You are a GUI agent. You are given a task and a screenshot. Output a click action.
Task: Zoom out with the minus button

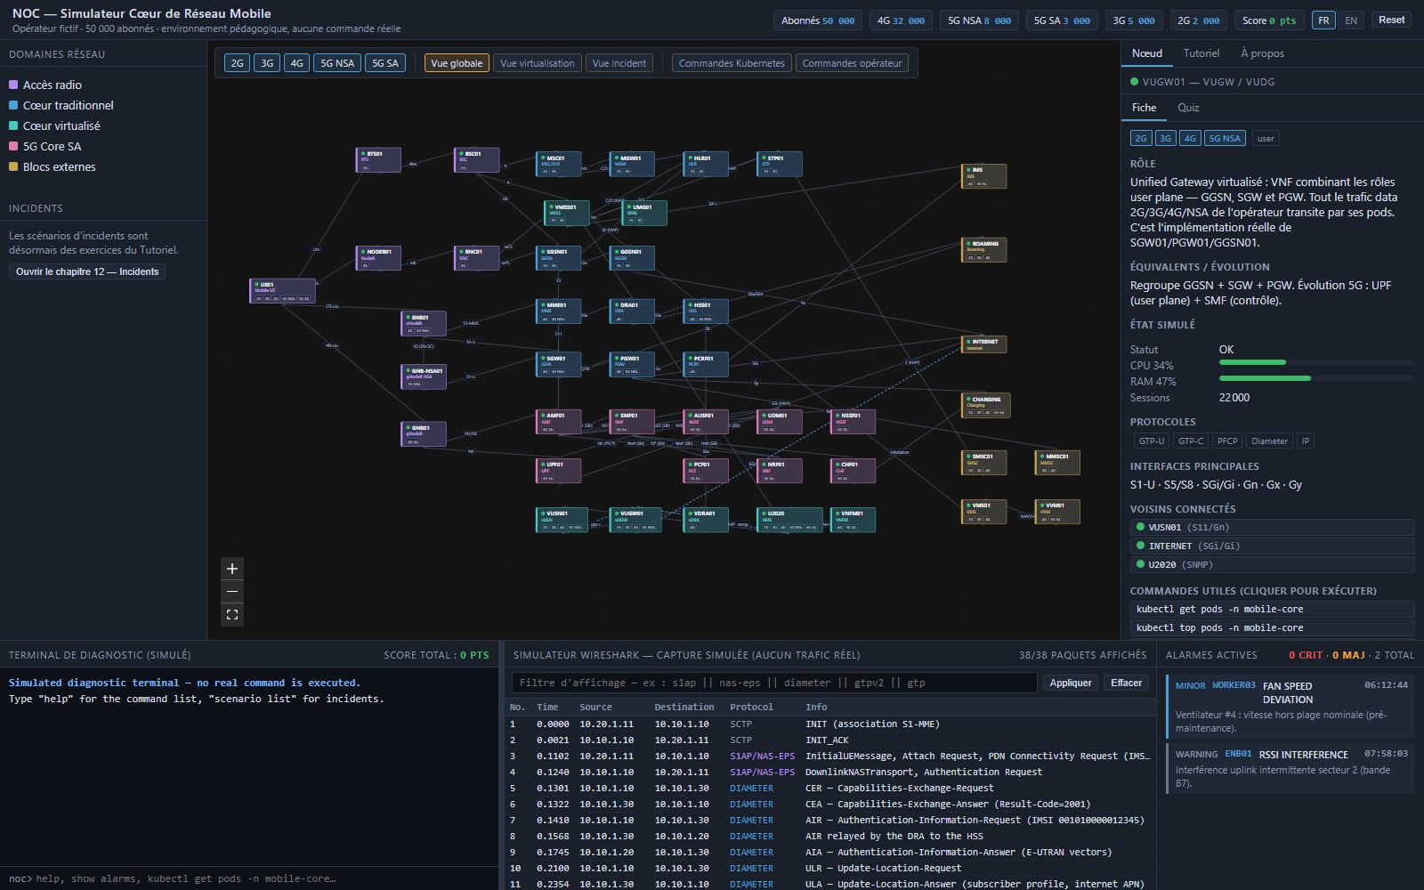point(232,592)
